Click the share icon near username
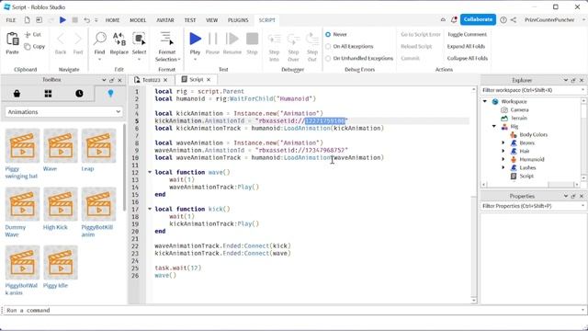This screenshot has height=331, width=588. click(514, 20)
